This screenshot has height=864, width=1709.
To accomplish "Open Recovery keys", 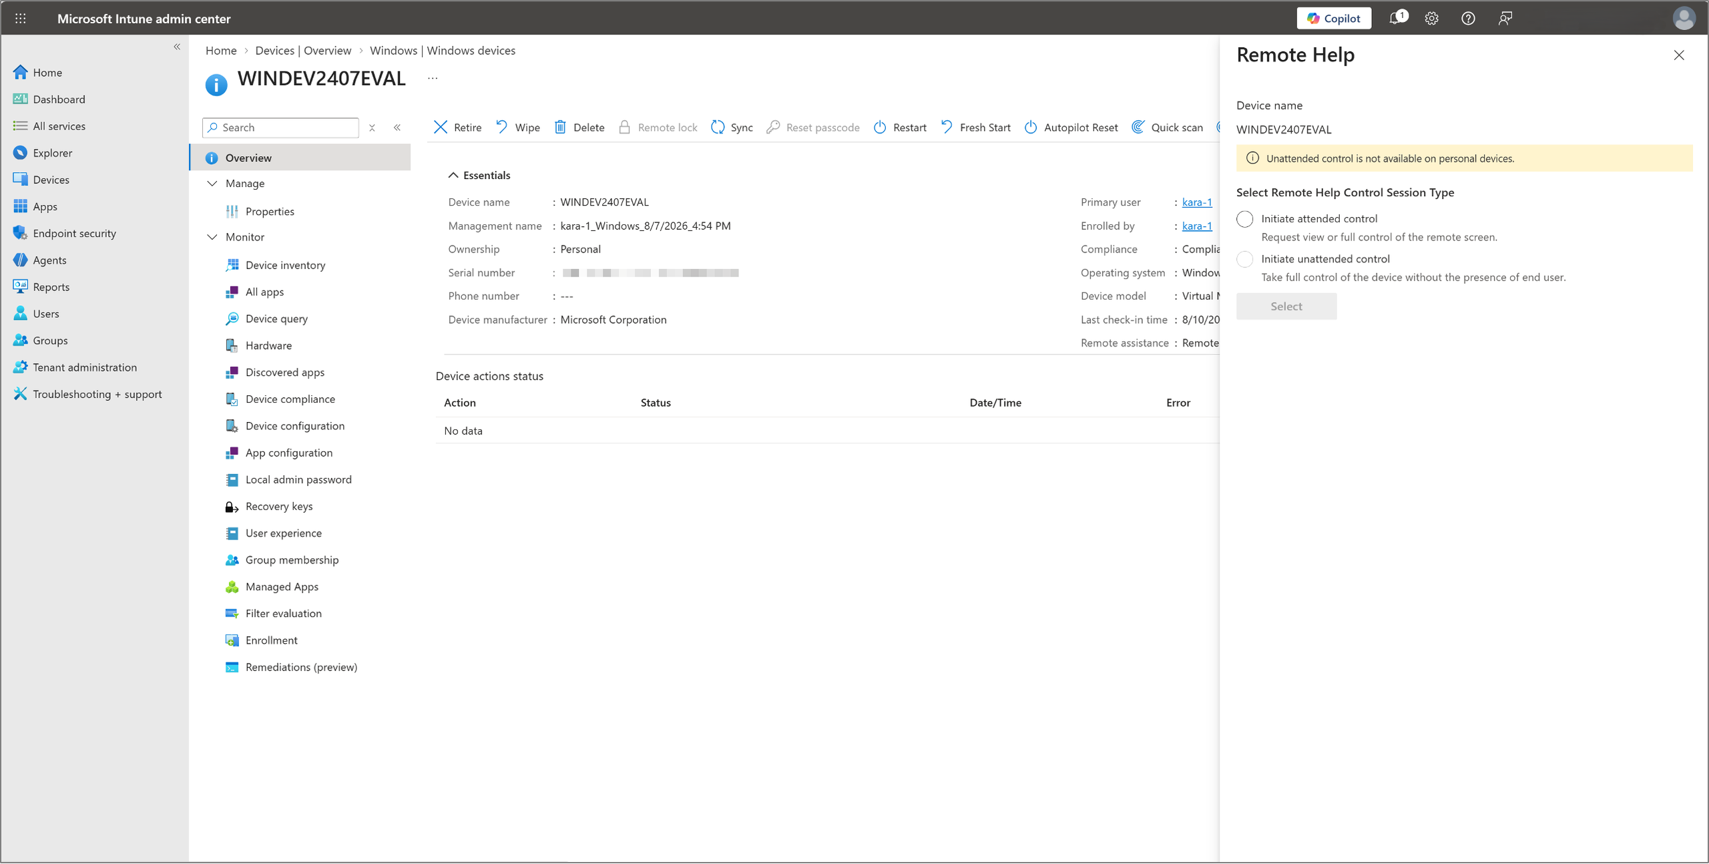I will coord(278,506).
